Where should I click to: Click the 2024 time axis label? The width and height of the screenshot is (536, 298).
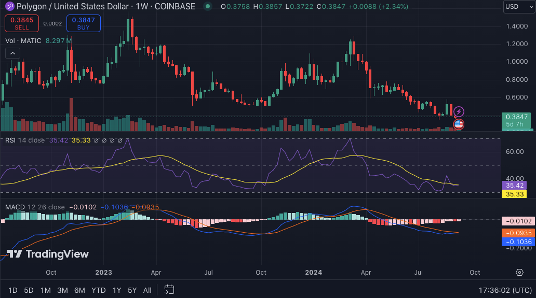tap(314, 272)
